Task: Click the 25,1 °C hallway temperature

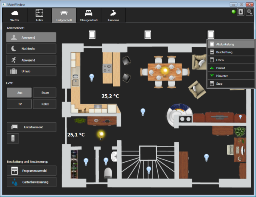Action: click(x=76, y=135)
